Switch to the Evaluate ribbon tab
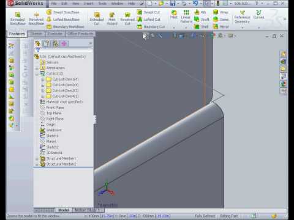294x220 pixels. (55, 34)
